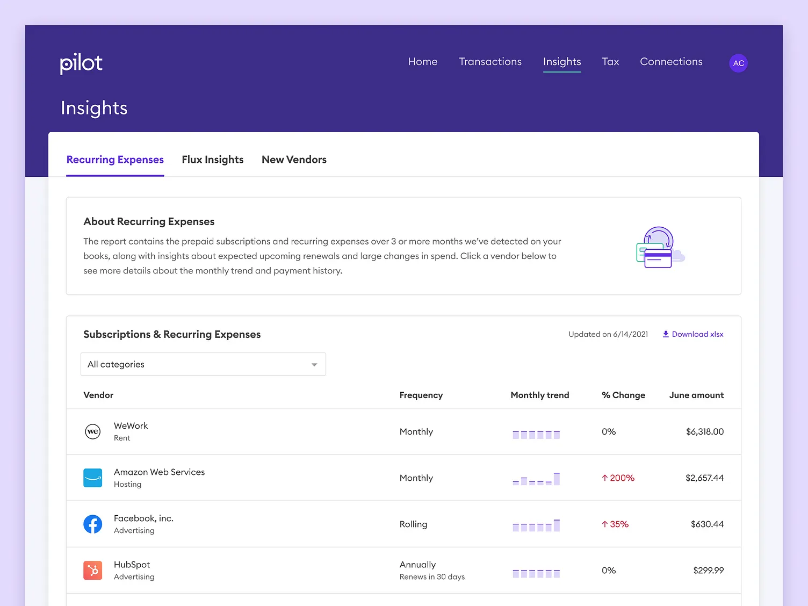Click the 200% change value
Screen dimensions: 808x606
(622, 478)
